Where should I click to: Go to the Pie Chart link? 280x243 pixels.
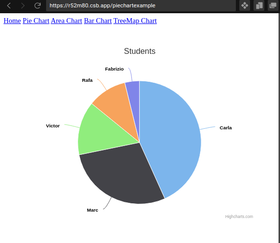click(x=36, y=21)
